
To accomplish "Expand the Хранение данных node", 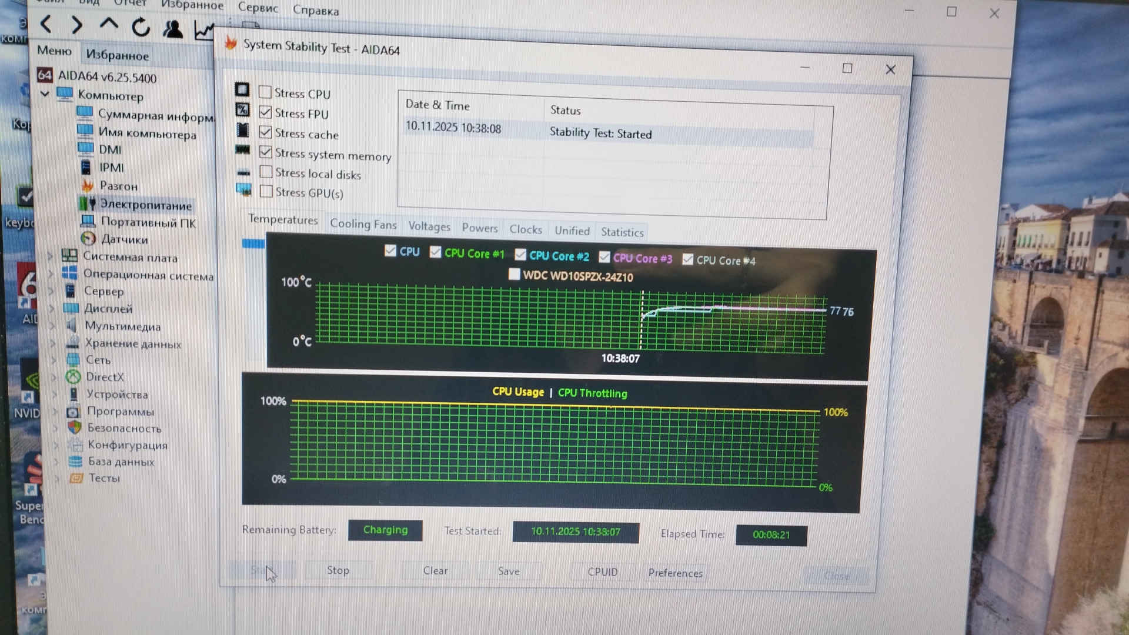I will coord(52,343).
